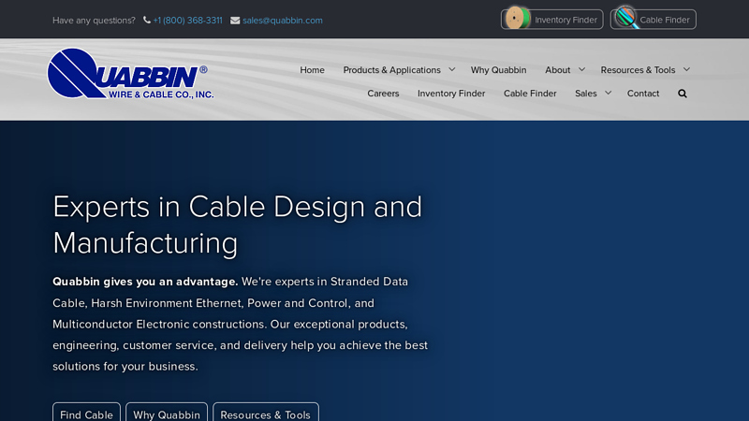Expand the About menu chevron
749x421 pixels.
point(581,69)
